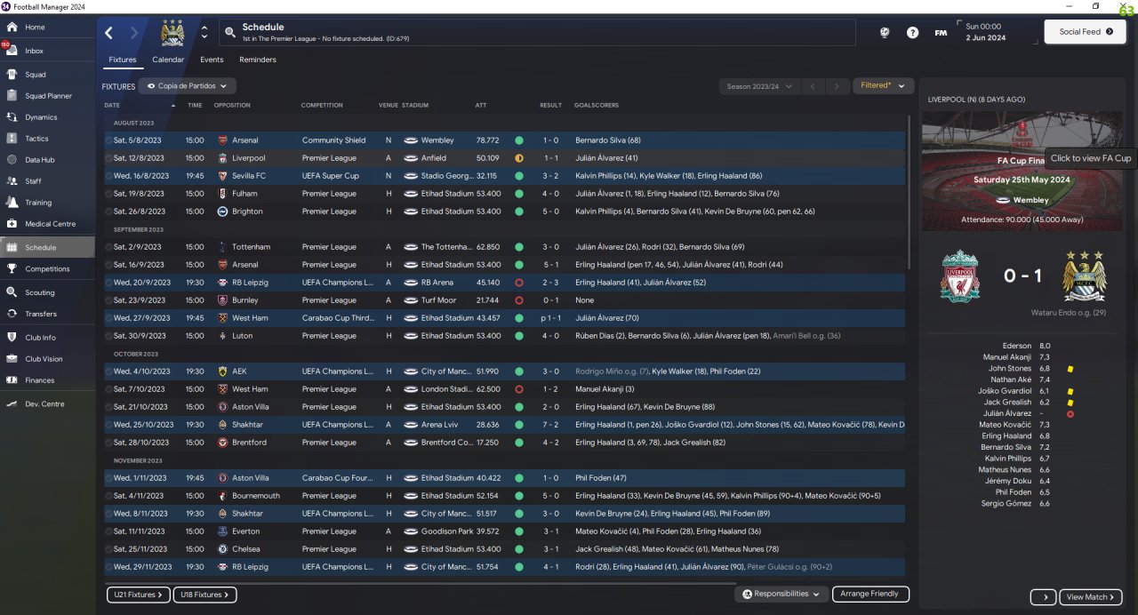
Task: Select the Schedule sidebar item
Action: click(x=47, y=247)
